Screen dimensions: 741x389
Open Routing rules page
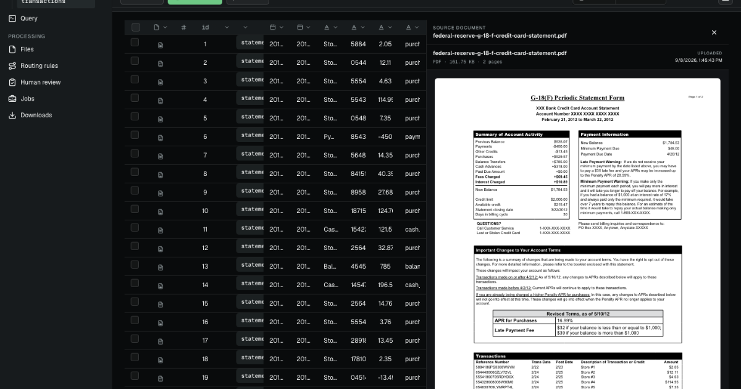point(39,66)
